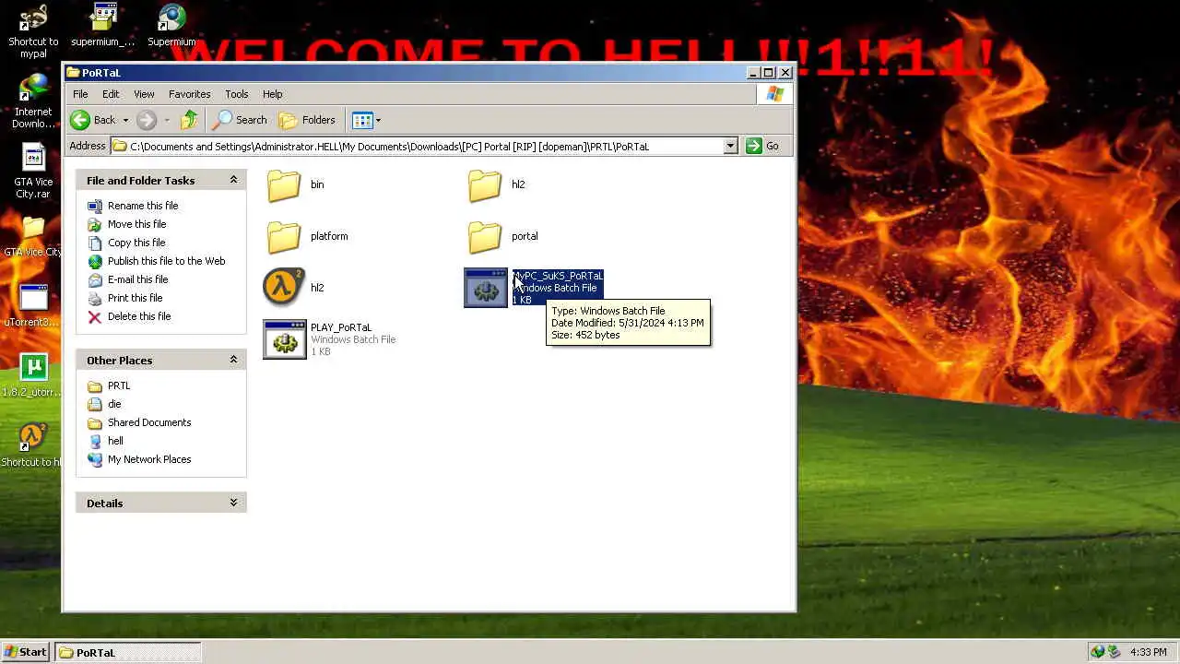The image size is (1180, 664).
Task: Click the PoRTaL taskbar button
Action: pyautogui.click(x=126, y=652)
